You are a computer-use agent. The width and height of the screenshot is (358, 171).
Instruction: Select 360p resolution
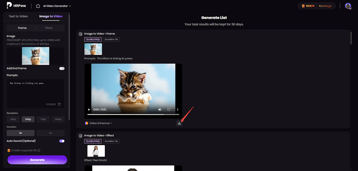click(x=13, y=119)
